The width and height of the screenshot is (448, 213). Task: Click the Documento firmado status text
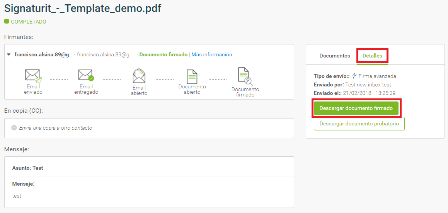click(x=164, y=54)
